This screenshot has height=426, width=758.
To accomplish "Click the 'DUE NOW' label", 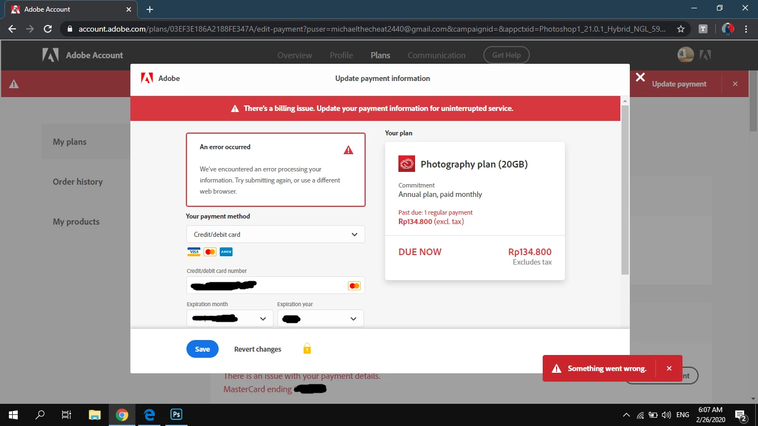I will [420, 252].
